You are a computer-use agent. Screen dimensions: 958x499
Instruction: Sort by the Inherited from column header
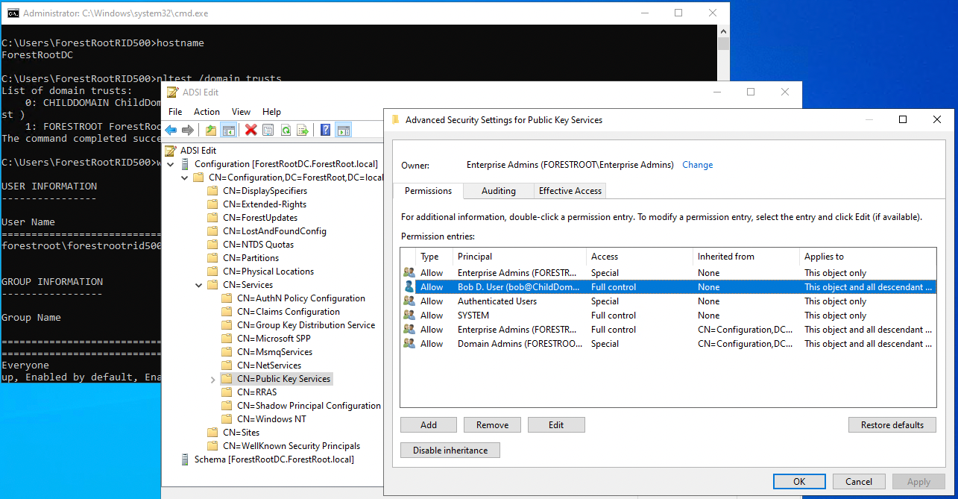pyautogui.click(x=746, y=257)
